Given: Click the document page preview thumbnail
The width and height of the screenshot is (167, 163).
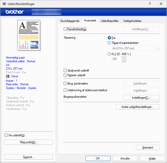Looking at the screenshot, I should 29,35.
